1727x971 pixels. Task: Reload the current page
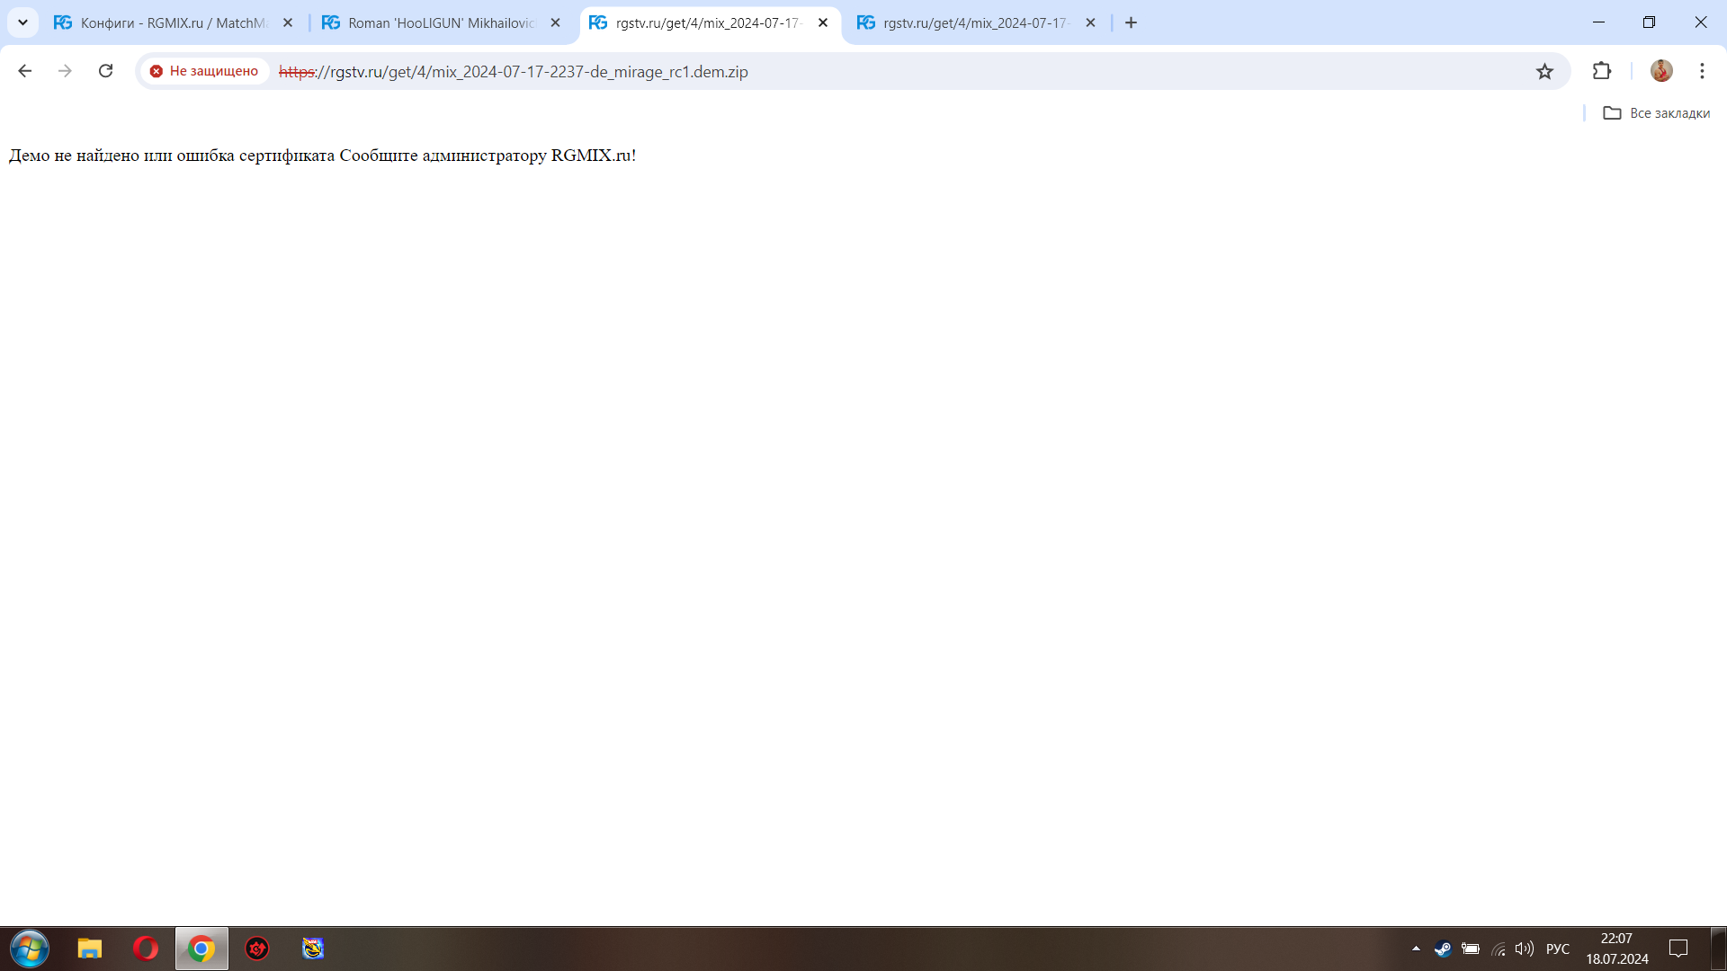tap(105, 71)
